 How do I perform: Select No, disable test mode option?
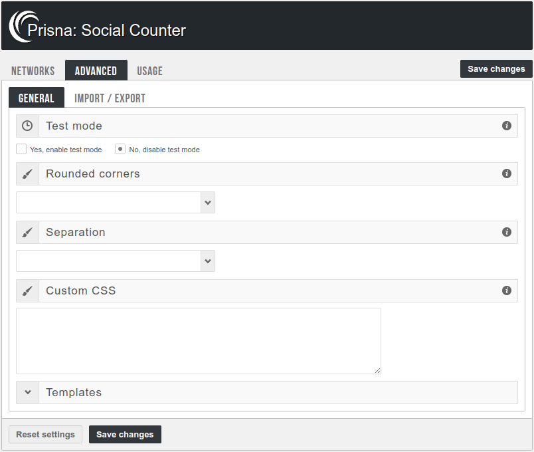120,149
